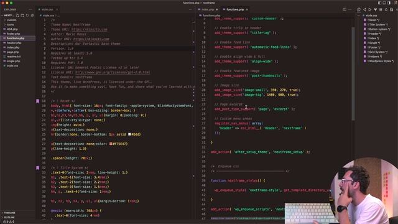
Task: Close the functions.php tab
Action: click(x=247, y=9)
